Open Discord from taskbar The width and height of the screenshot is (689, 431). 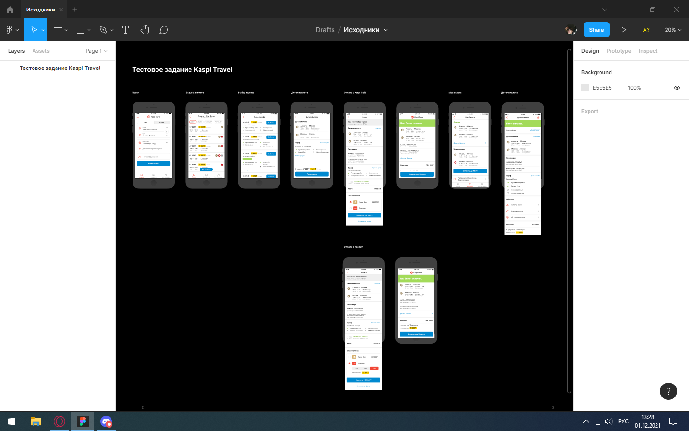click(x=106, y=421)
